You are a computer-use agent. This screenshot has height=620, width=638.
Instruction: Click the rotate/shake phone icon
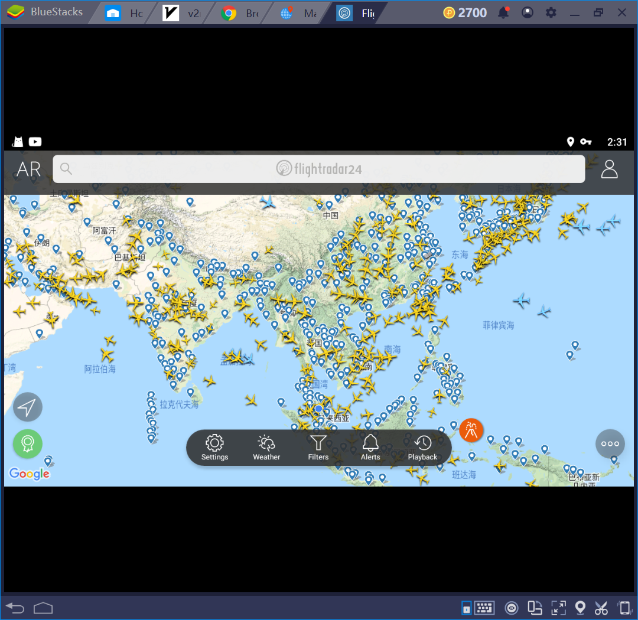click(624, 608)
